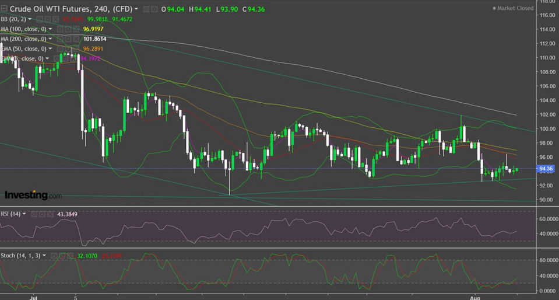This screenshot has height=300, width=559.
Task: Click the MA 100 value 96.9197
Action: coord(93,29)
